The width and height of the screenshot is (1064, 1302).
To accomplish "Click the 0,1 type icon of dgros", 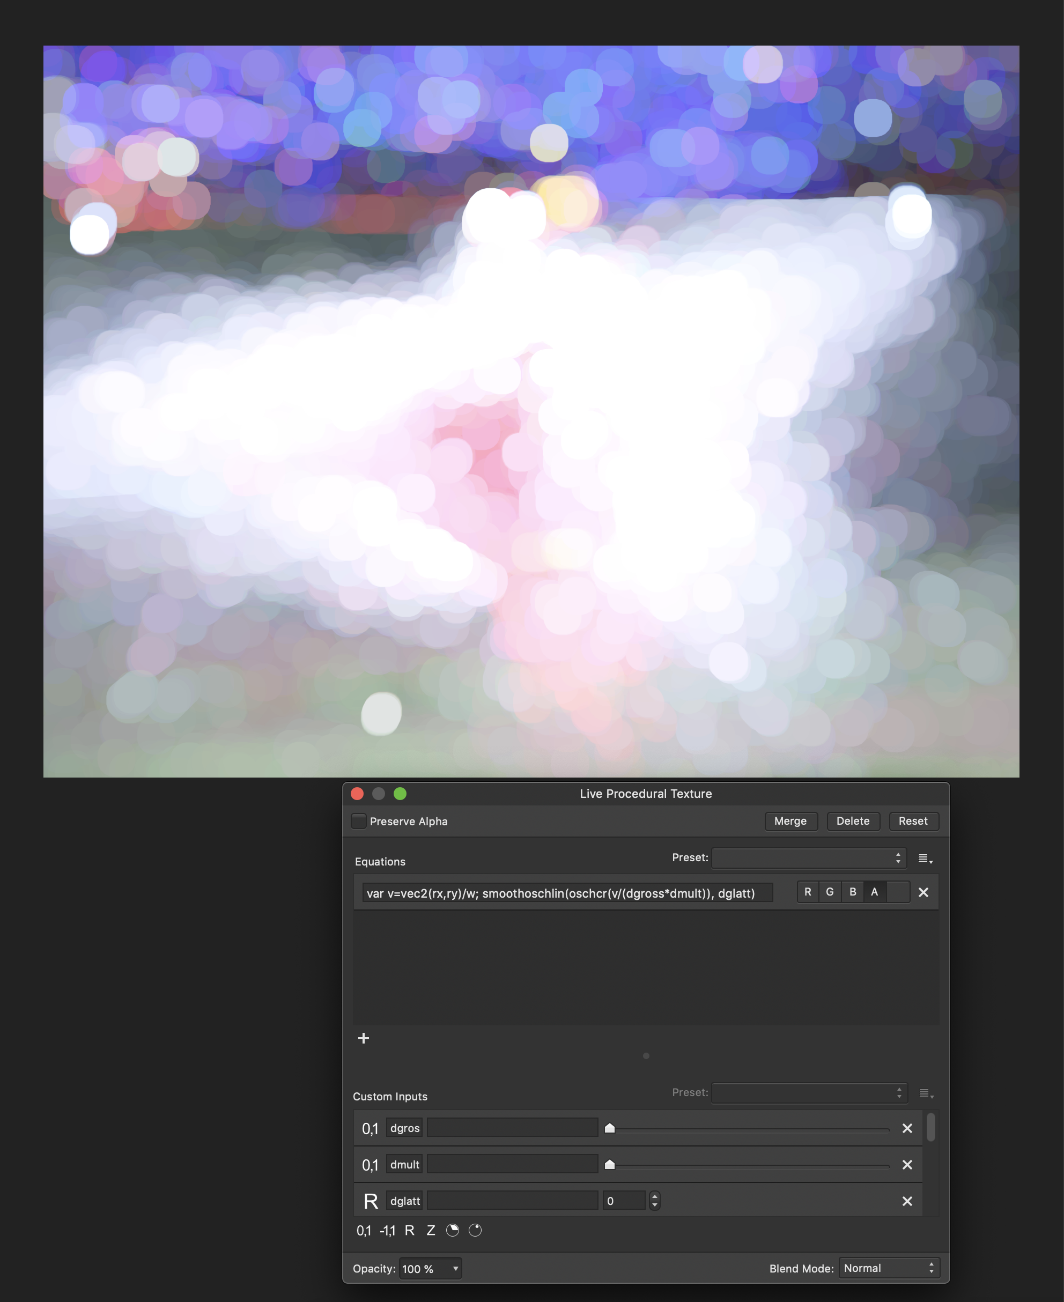I will tap(370, 1129).
